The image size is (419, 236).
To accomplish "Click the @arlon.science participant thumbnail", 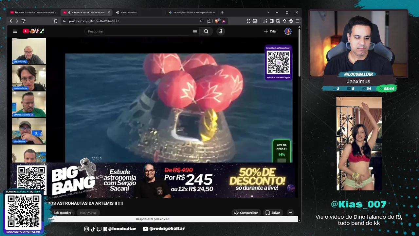I will pos(29,77).
